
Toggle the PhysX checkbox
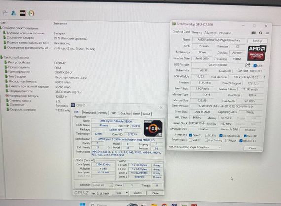[x=227, y=141]
